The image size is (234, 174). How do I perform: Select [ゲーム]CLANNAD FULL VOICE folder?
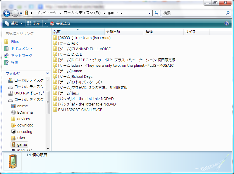tap(84, 49)
